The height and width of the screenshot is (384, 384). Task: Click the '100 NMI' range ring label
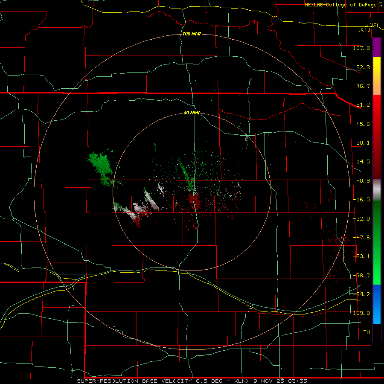tap(192, 34)
